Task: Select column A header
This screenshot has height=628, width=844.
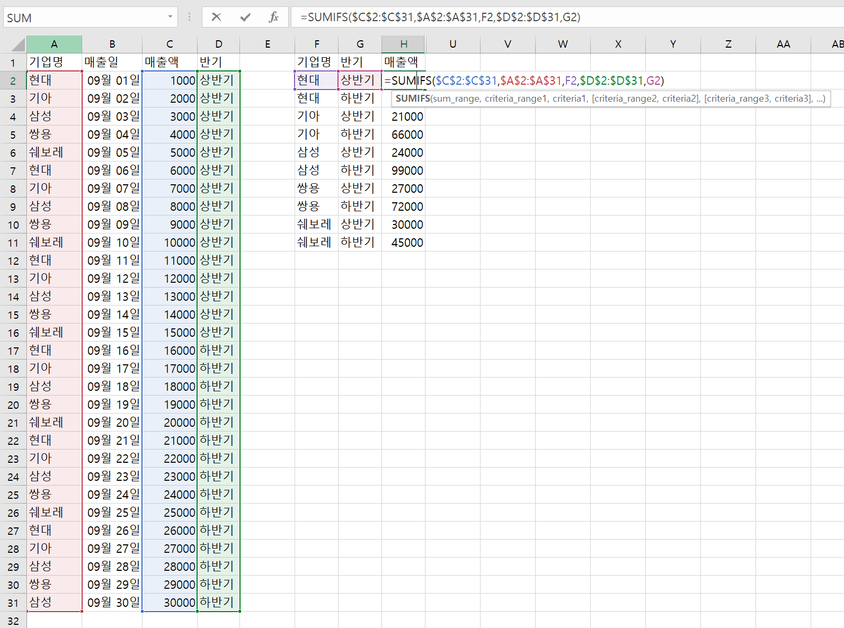Action: [54, 44]
